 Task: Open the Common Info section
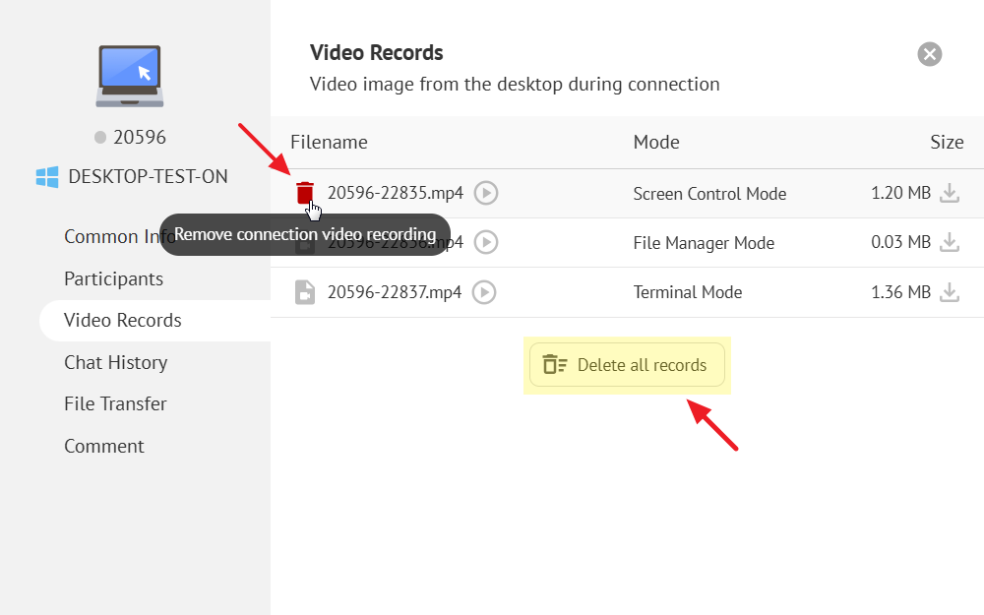(108, 236)
